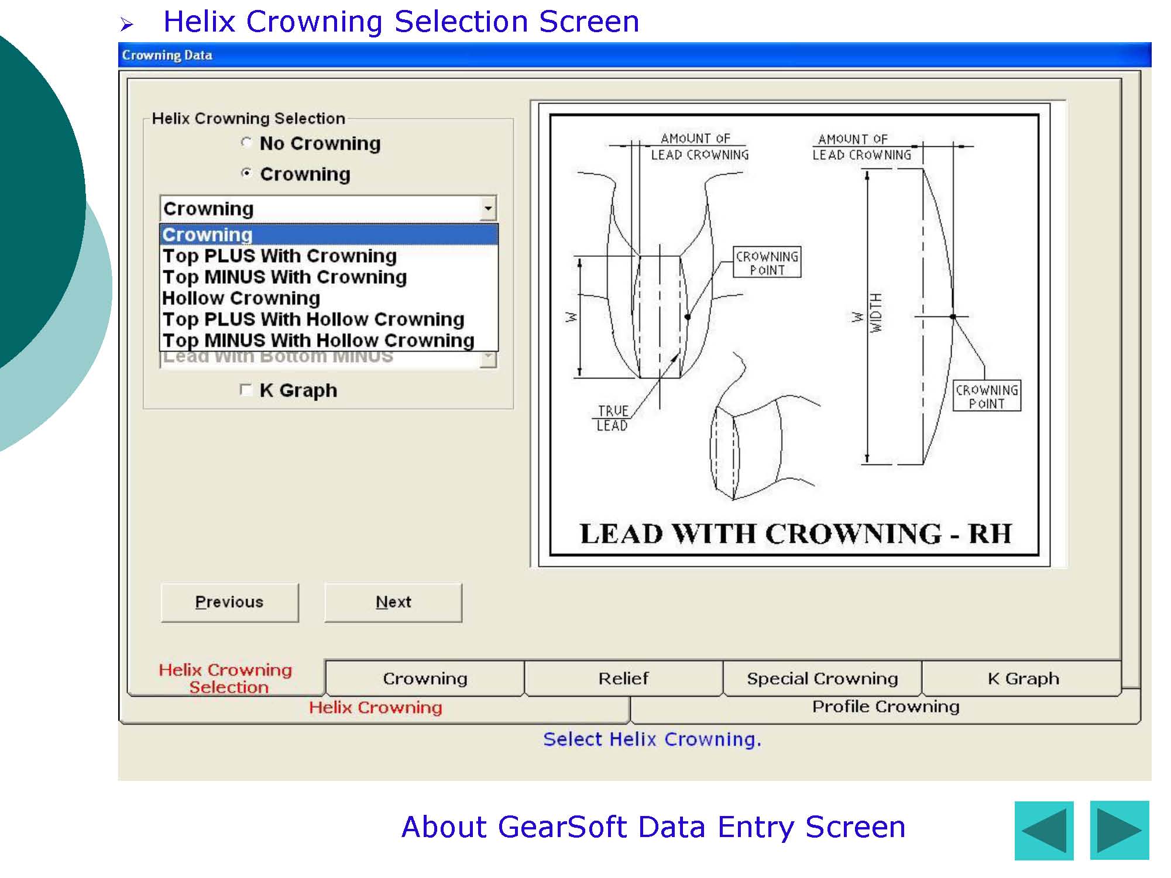
Task: Open the Lead With Bottom MINUS dropdown
Action: (487, 359)
